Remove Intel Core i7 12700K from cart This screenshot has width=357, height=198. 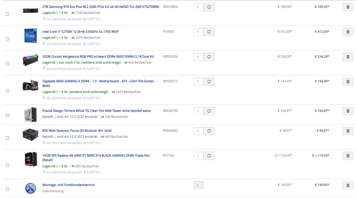[x=348, y=32]
